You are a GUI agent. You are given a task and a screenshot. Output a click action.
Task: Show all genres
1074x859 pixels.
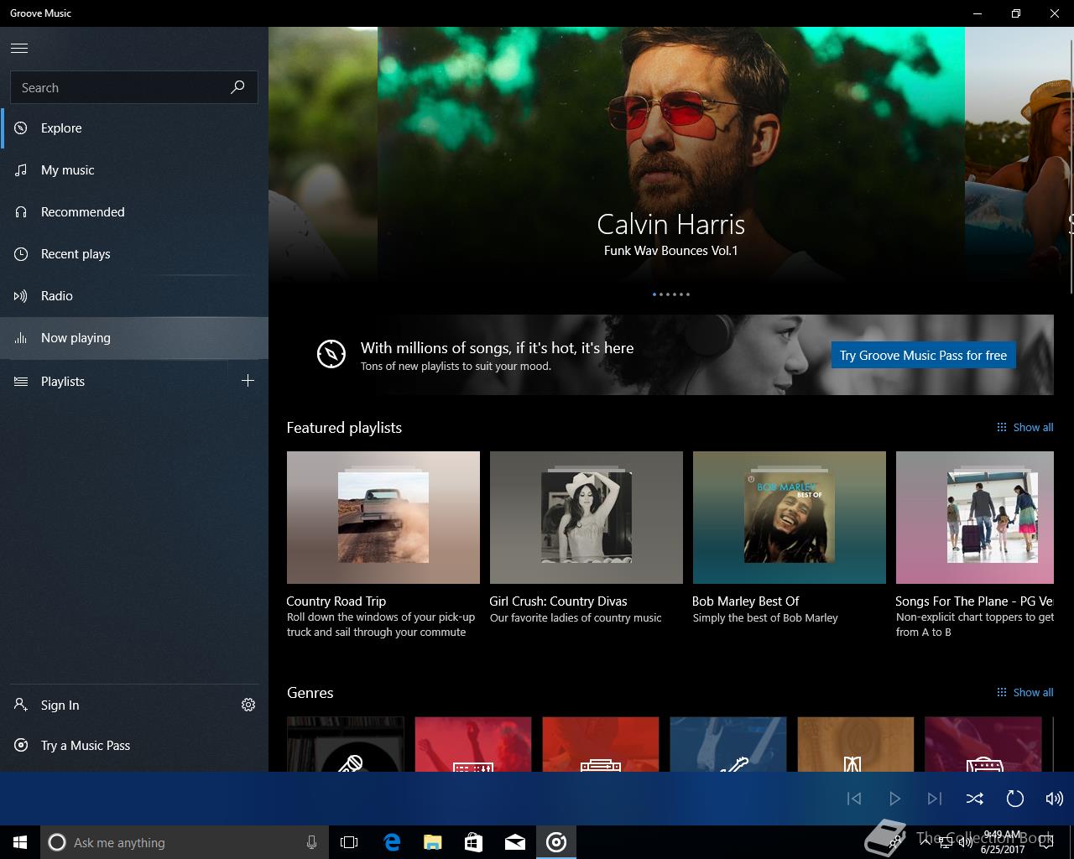coord(1024,693)
